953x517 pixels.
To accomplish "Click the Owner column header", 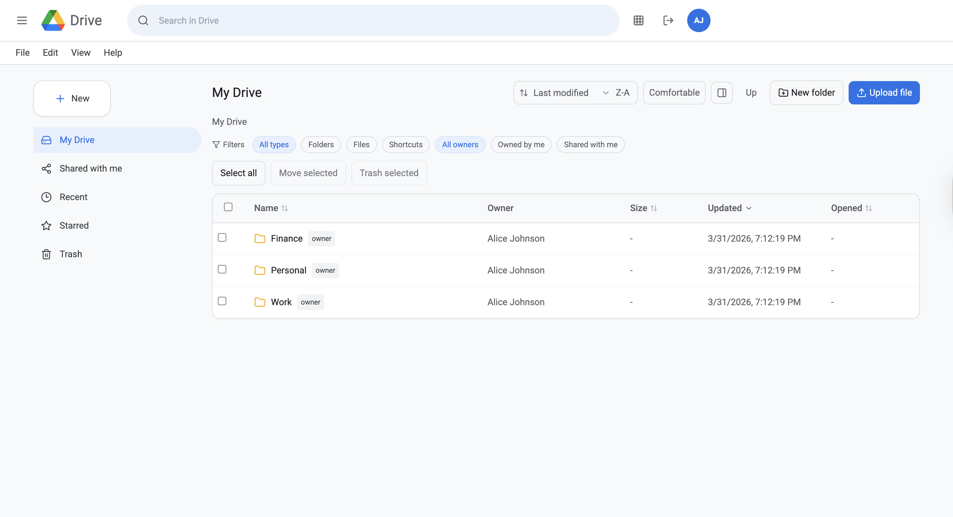I will [x=500, y=208].
